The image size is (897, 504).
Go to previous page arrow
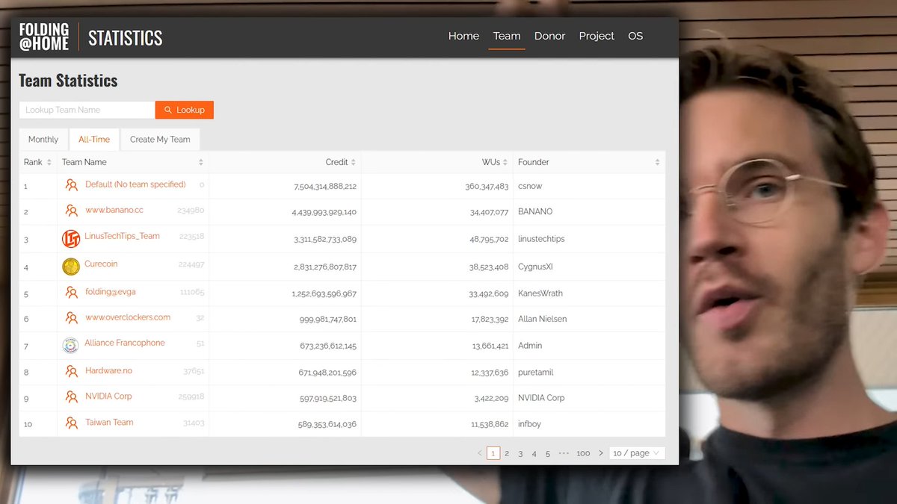click(479, 453)
